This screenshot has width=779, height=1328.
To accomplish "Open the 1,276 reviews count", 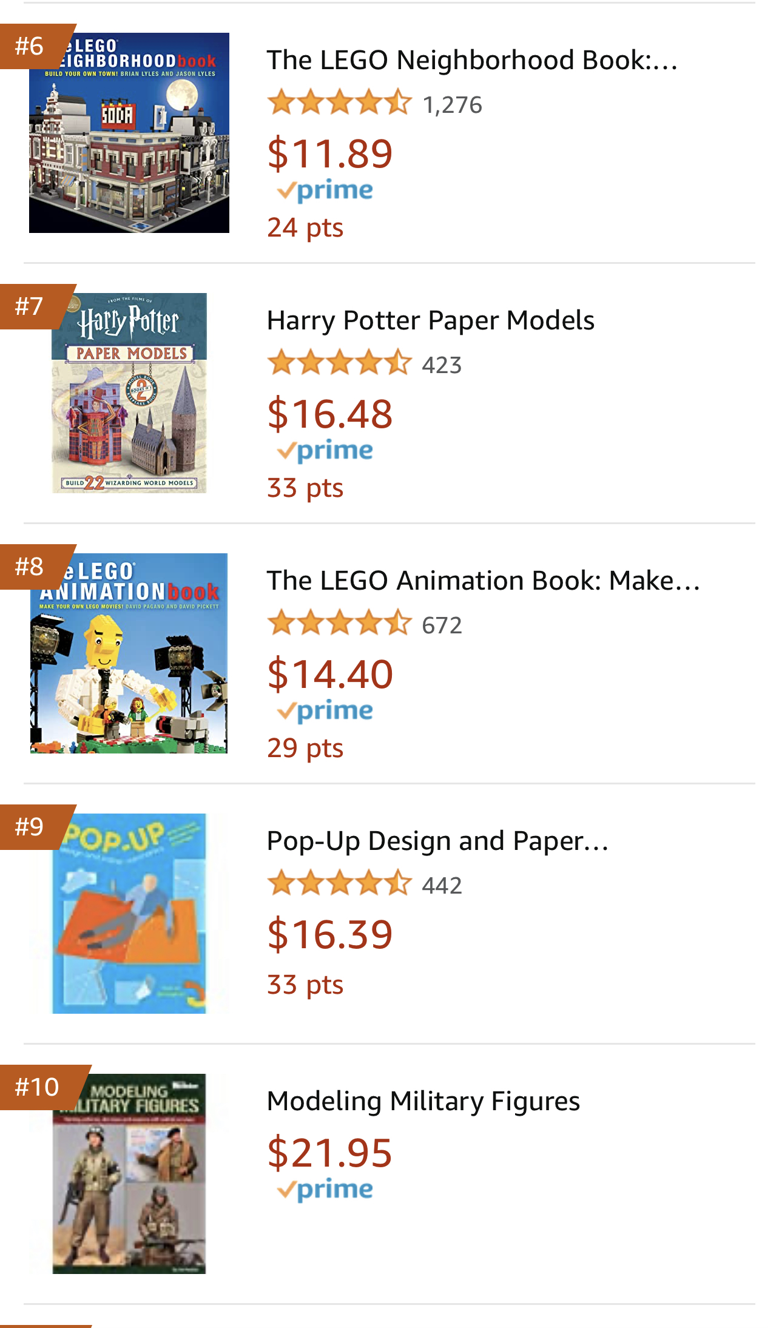I will pyautogui.click(x=453, y=105).
